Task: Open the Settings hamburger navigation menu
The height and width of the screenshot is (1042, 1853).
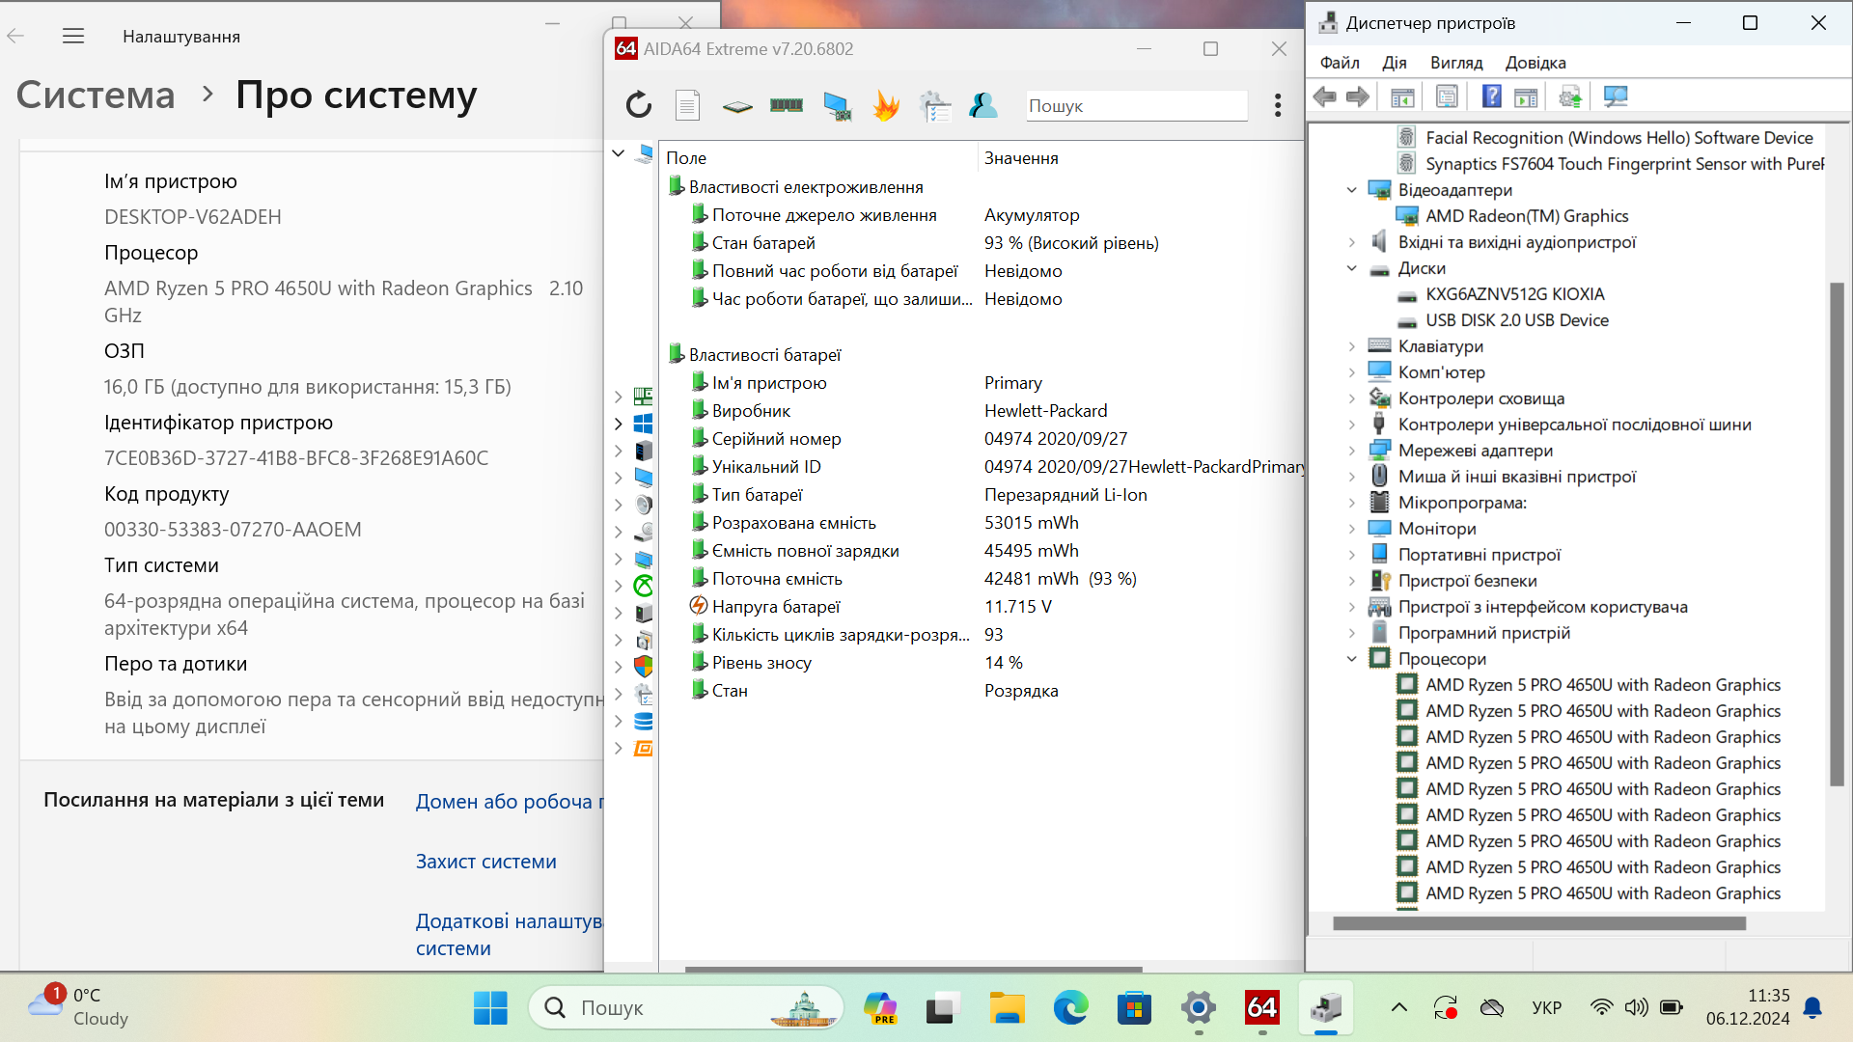Action: point(73,37)
